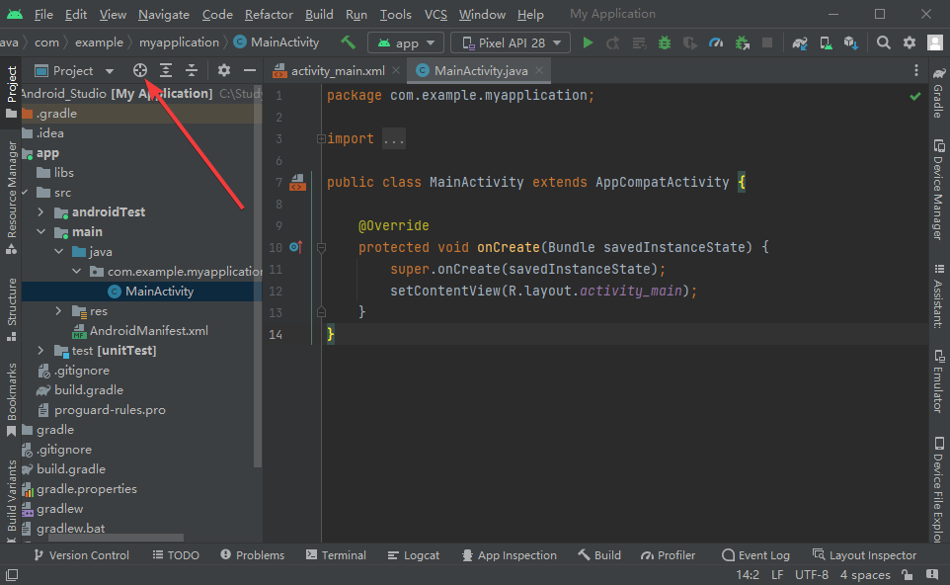Screen dimensions: 950x585
Task: Click Expand All icon in Project panel
Action: pyautogui.click(x=165, y=70)
